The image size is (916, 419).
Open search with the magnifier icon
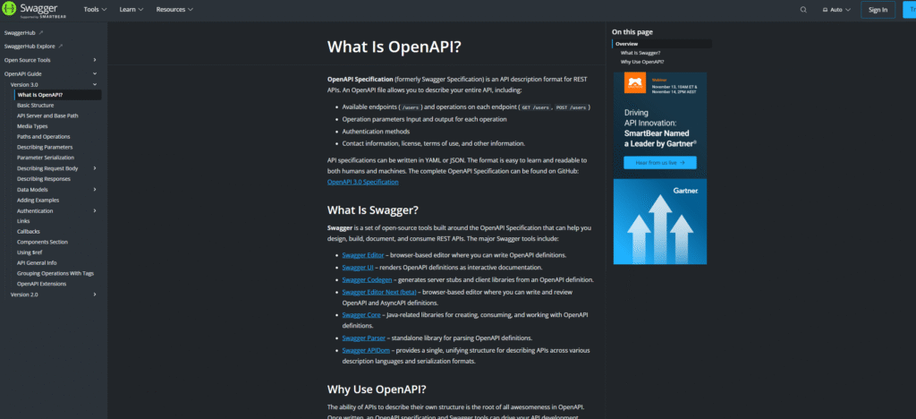coord(803,10)
